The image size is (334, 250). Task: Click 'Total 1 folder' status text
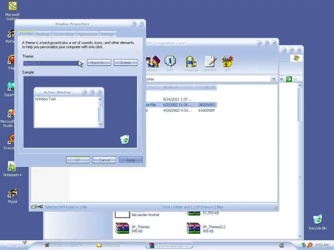tap(192, 207)
